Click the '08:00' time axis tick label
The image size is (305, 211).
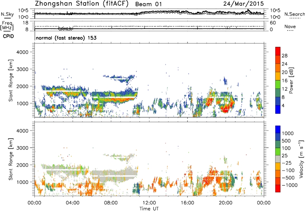111,203
